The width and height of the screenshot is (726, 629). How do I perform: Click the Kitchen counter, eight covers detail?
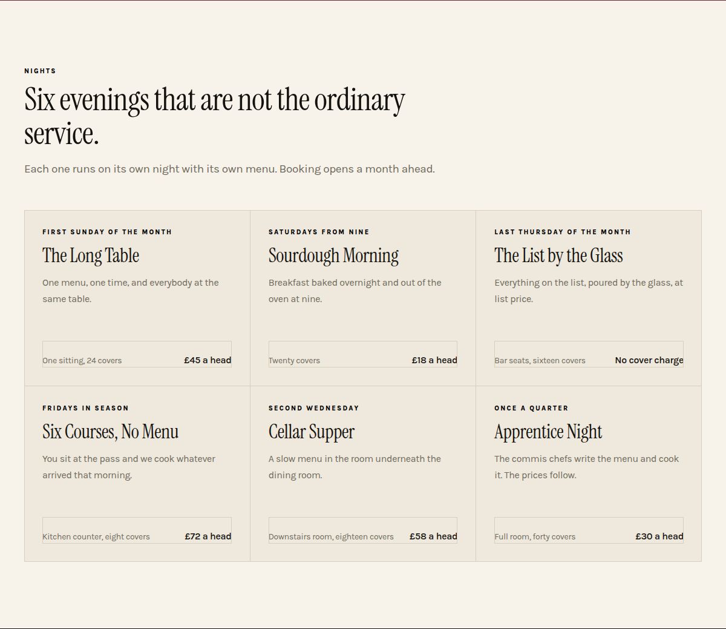(96, 537)
